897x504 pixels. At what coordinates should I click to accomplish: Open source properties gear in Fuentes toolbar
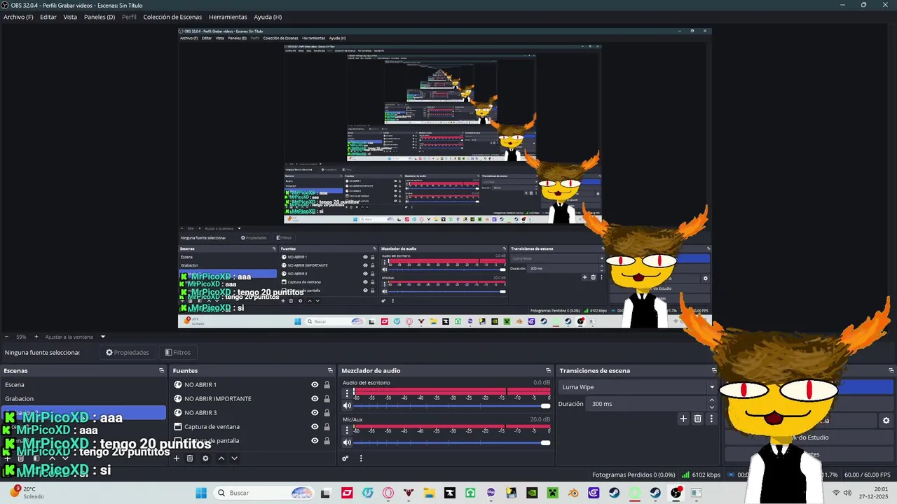[205, 458]
